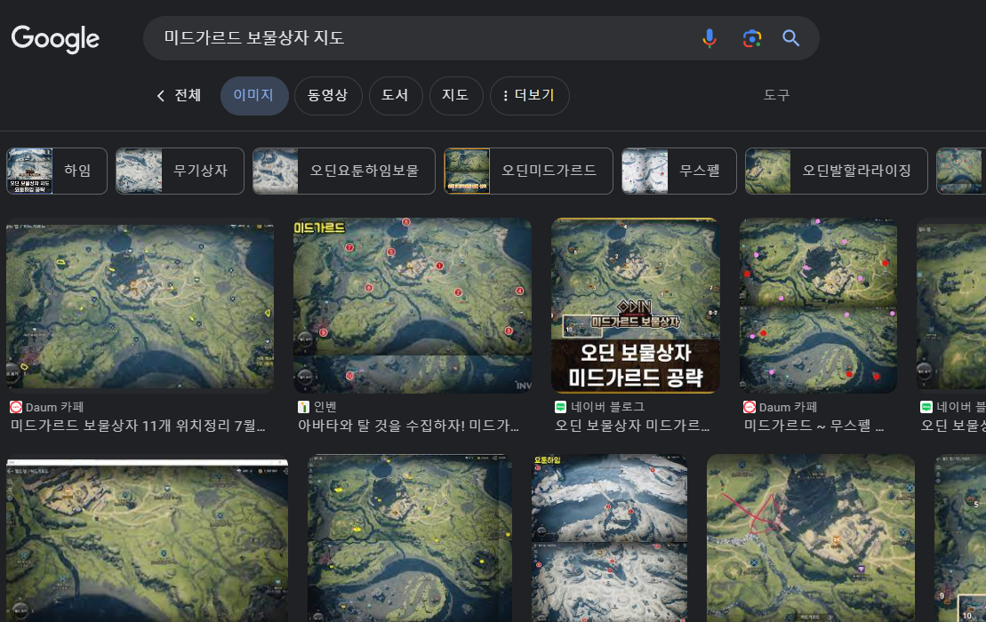Select the 하임 filter chip
The image size is (986, 622).
point(57,171)
